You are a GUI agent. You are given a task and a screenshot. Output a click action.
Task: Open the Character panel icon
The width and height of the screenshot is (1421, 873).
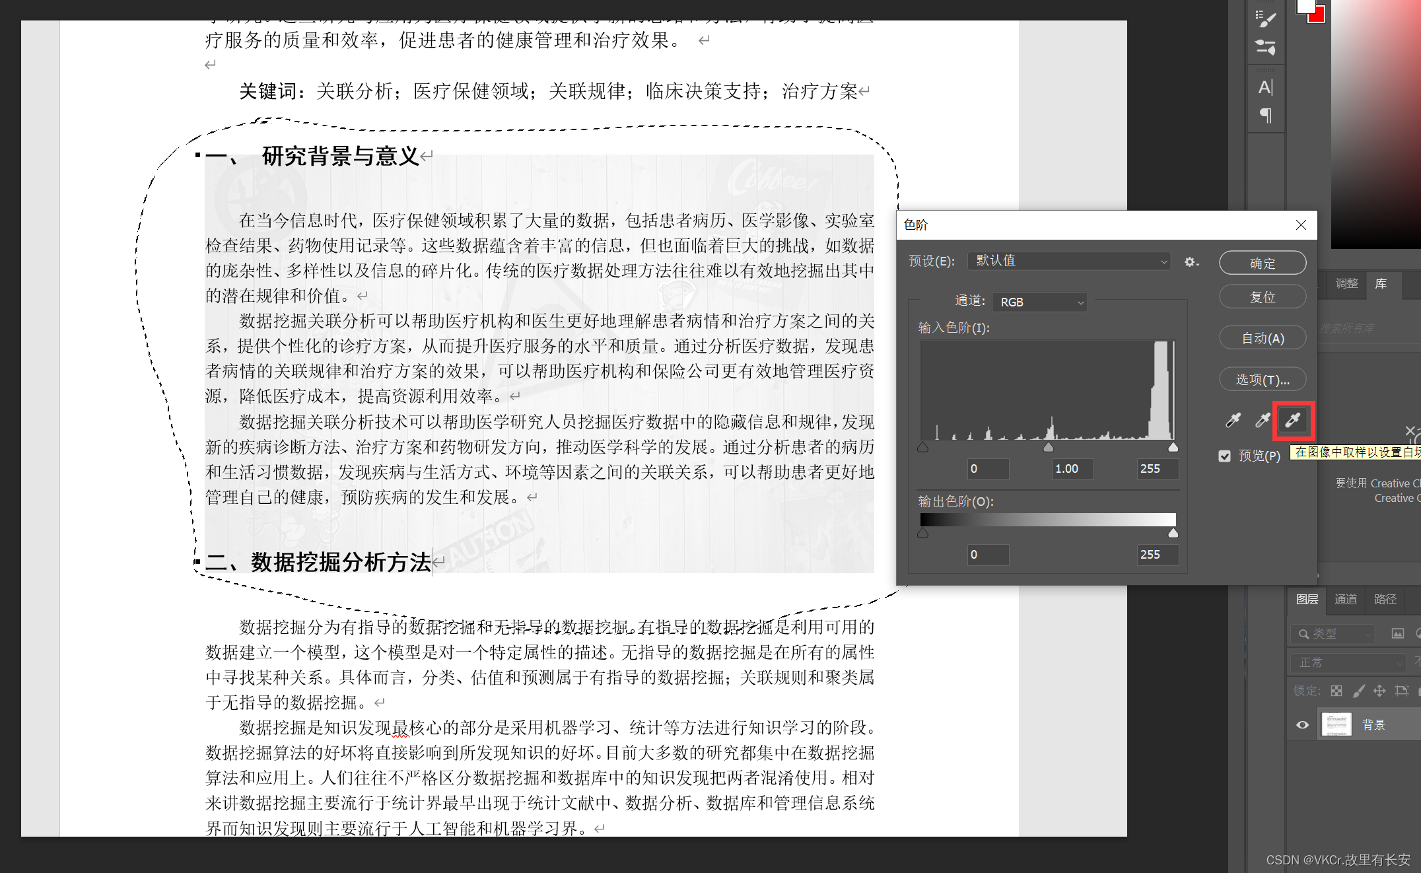tap(1265, 87)
